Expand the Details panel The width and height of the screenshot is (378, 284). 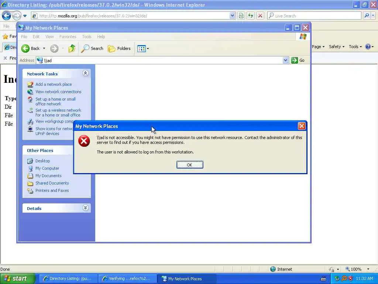[x=85, y=208]
